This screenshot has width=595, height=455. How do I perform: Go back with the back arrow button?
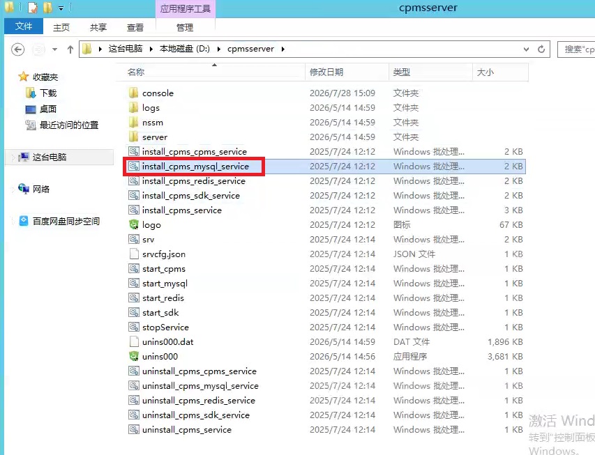click(18, 49)
